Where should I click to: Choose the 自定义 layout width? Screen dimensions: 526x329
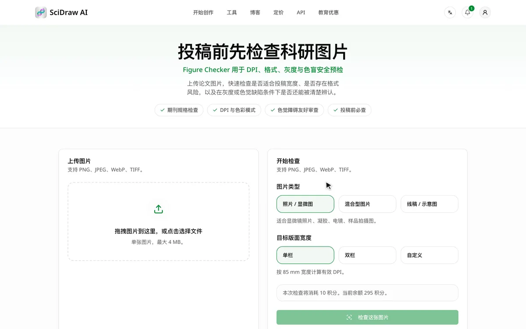tap(430, 255)
